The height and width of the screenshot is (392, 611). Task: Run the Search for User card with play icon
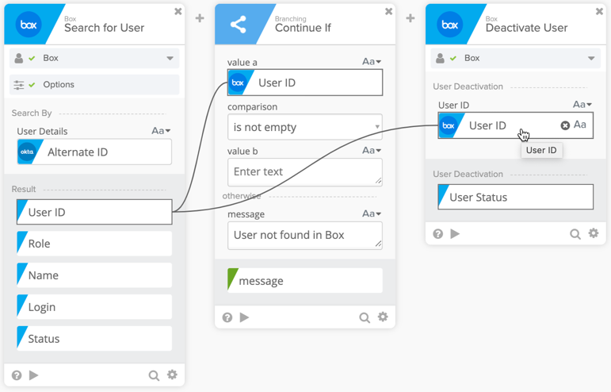[34, 375]
